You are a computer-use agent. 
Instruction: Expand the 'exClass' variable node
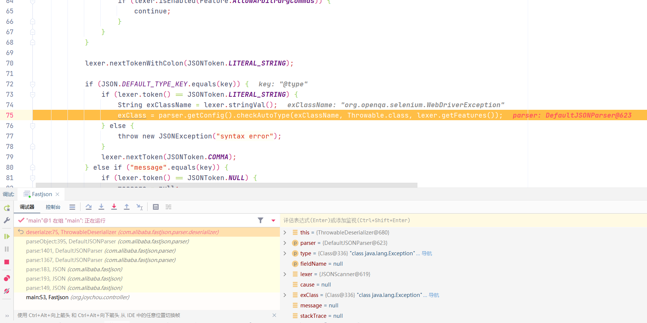pyautogui.click(x=285, y=295)
